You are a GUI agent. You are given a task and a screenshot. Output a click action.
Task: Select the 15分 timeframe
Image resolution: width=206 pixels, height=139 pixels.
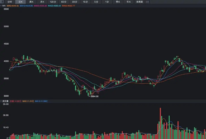[85, 2]
